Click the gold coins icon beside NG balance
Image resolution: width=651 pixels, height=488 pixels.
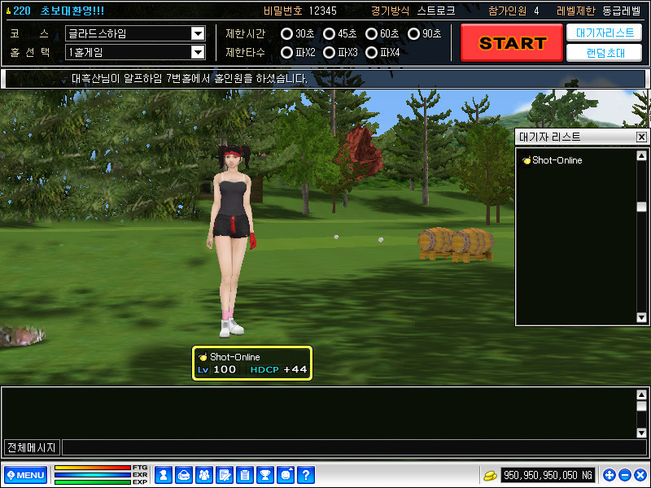490,475
